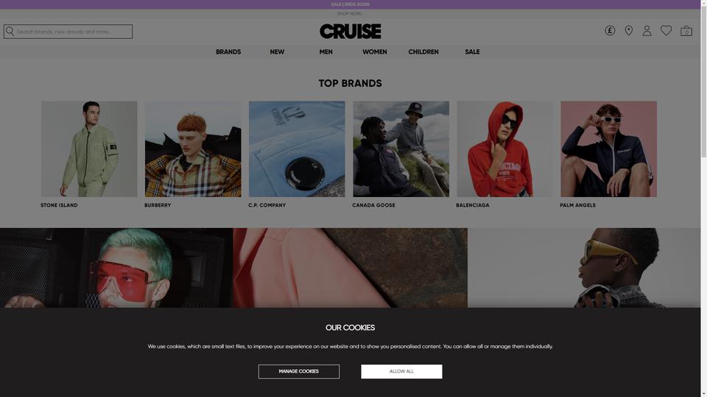The image size is (707, 397).
Task: Expand the MEN menu
Action: 326,51
